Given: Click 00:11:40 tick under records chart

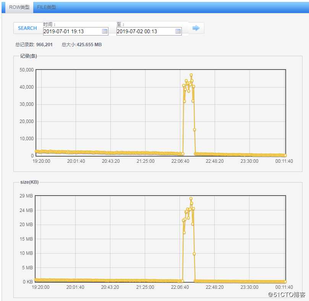Looking at the screenshot, I should coord(284,161).
